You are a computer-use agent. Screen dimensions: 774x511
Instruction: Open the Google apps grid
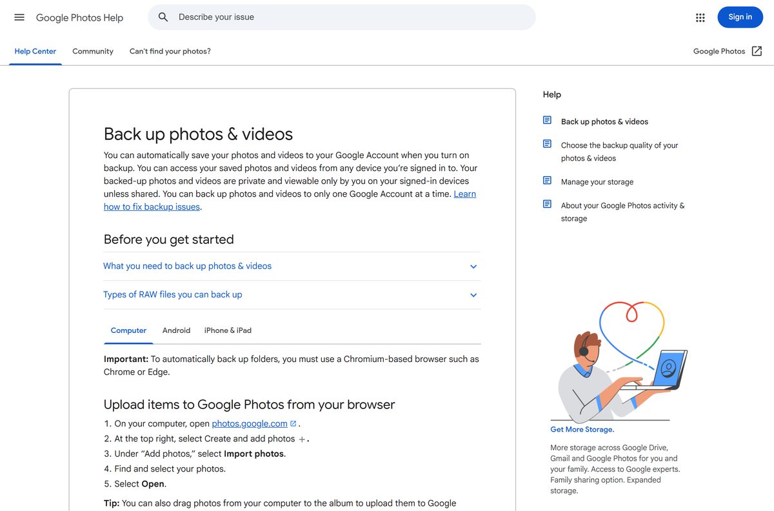pyautogui.click(x=700, y=17)
